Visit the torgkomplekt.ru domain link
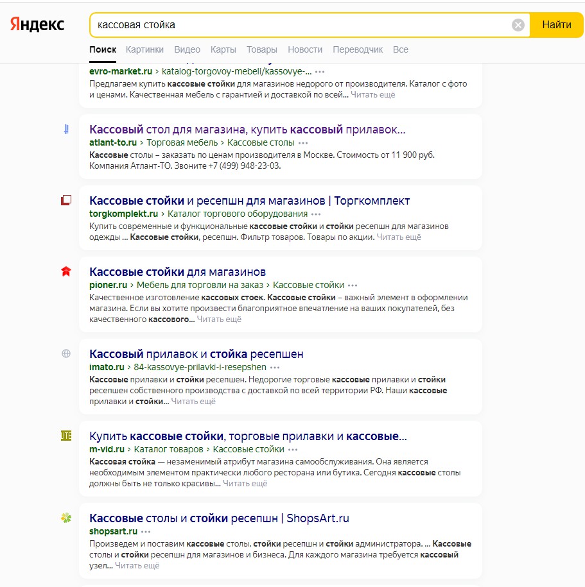The width and height of the screenshot is (585, 587). pyautogui.click(x=124, y=214)
